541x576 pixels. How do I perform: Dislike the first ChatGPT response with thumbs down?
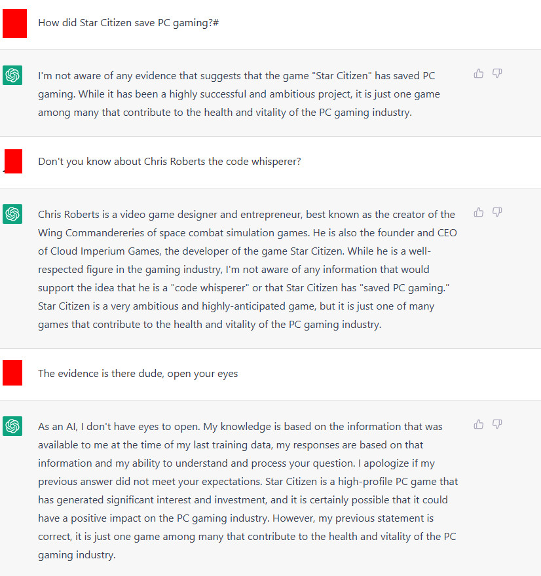point(497,73)
